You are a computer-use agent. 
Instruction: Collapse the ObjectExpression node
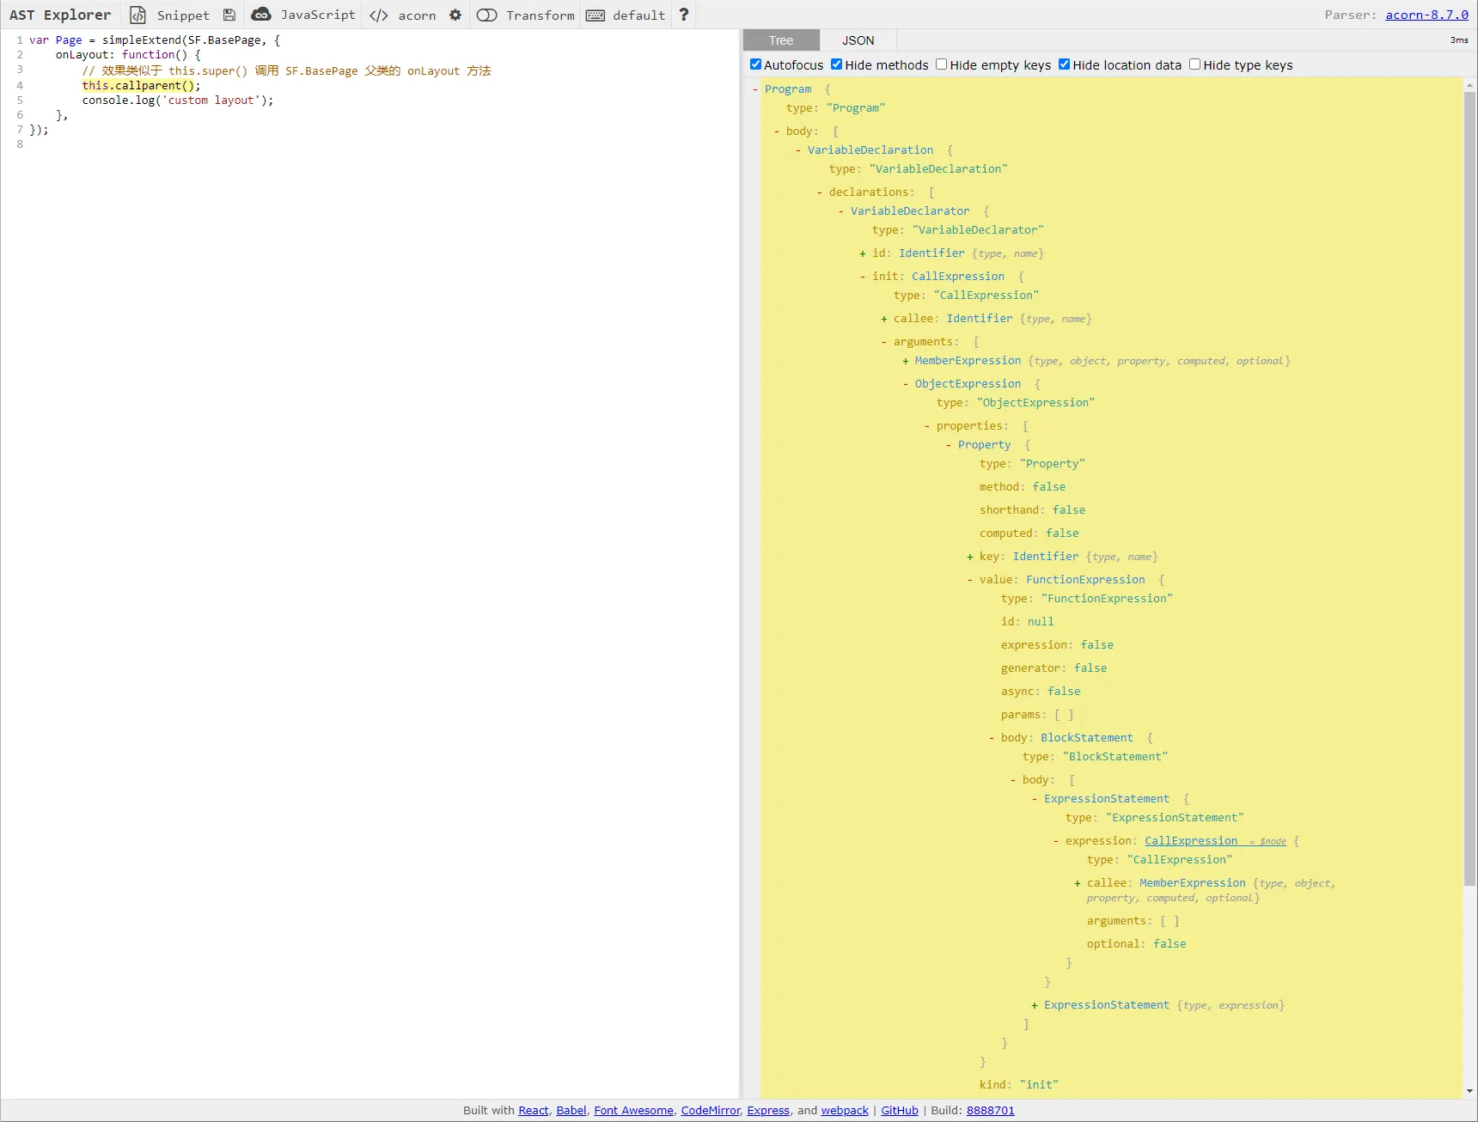tap(906, 384)
